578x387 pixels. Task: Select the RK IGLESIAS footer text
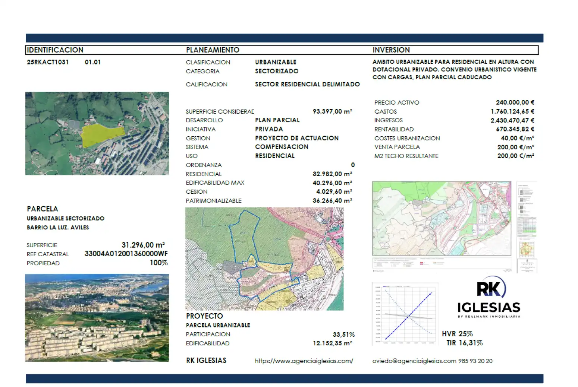coord(206,361)
